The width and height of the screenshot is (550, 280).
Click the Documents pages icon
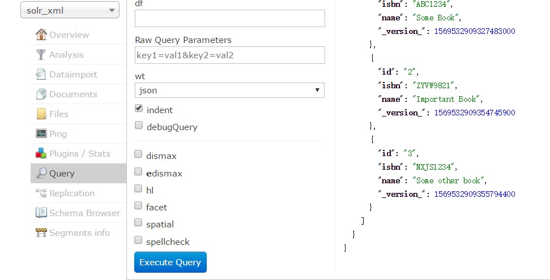tap(41, 94)
